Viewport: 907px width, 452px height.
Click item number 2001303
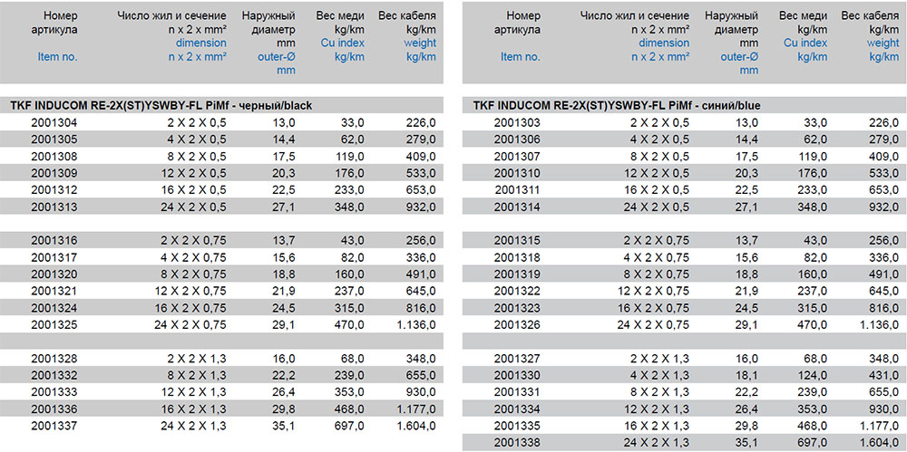(517, 122)
